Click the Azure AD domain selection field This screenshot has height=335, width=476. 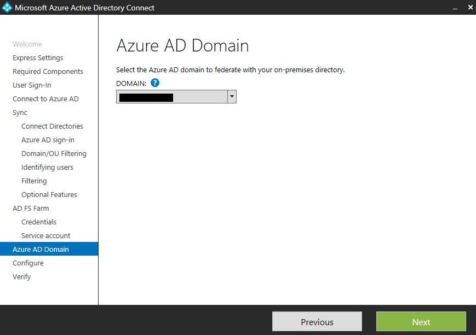pos(171,97)
